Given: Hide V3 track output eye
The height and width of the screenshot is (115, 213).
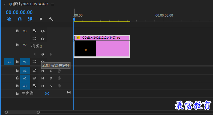Looking at the screenshot, I should (42, 31).
